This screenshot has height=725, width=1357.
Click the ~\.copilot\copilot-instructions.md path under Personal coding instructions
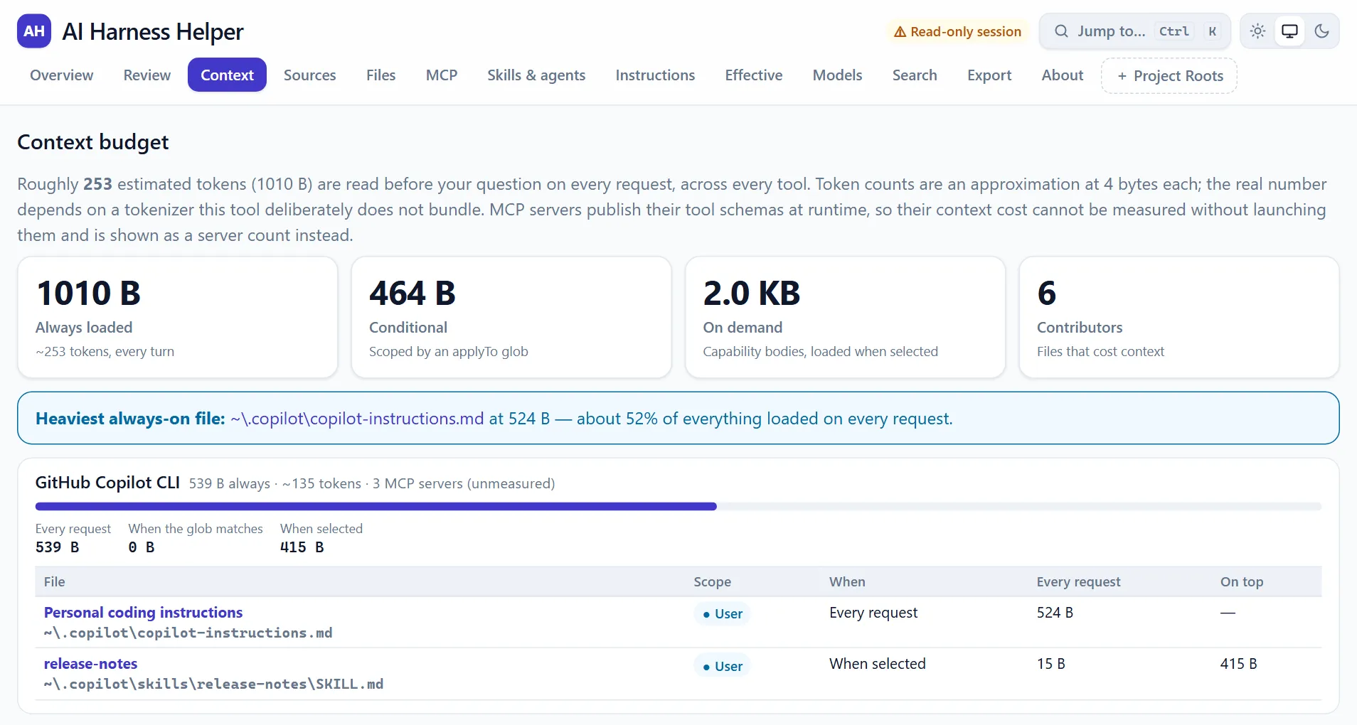(188, 633)
